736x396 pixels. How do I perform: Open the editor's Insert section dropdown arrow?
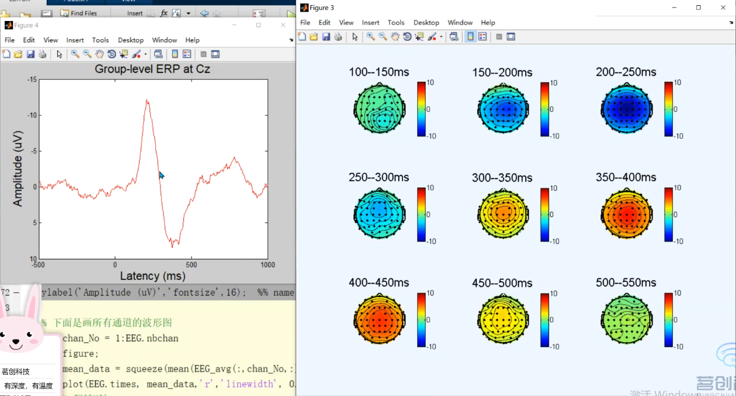(189, 13)
